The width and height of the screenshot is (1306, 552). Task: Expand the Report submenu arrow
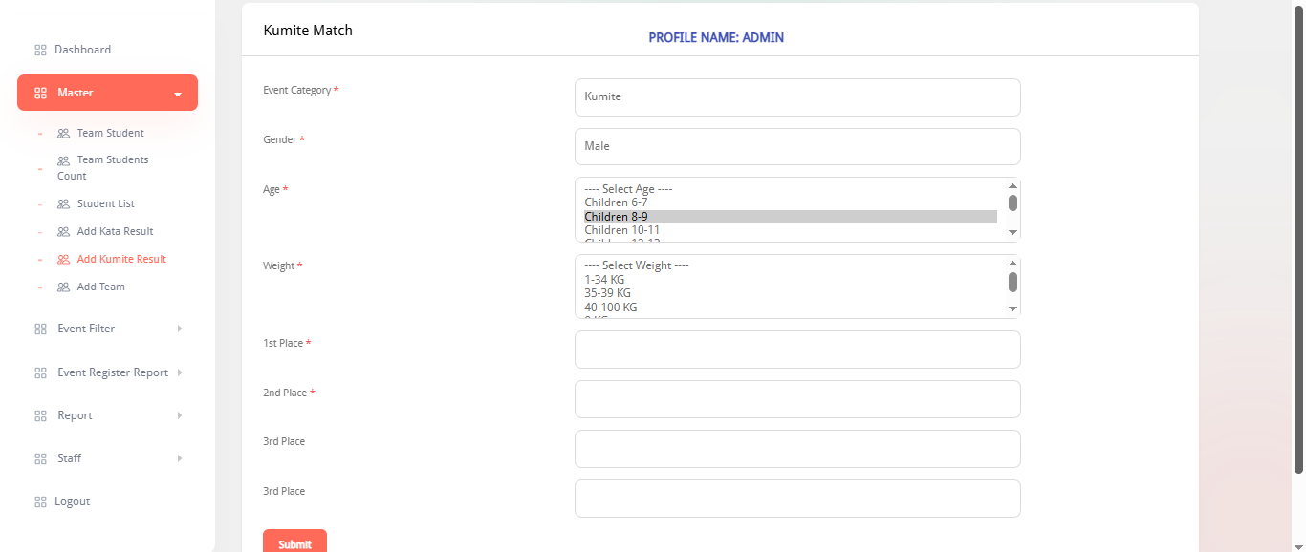[179, 415]
